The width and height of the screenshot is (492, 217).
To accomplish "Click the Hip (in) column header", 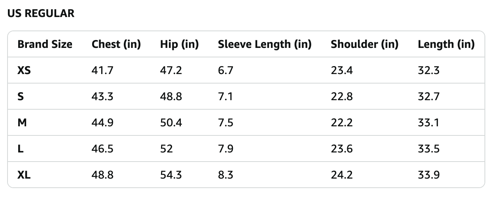I will [179, 44].
